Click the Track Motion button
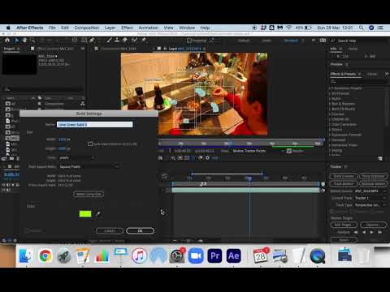Screen dimensions: 390x292 click(344, 183)
